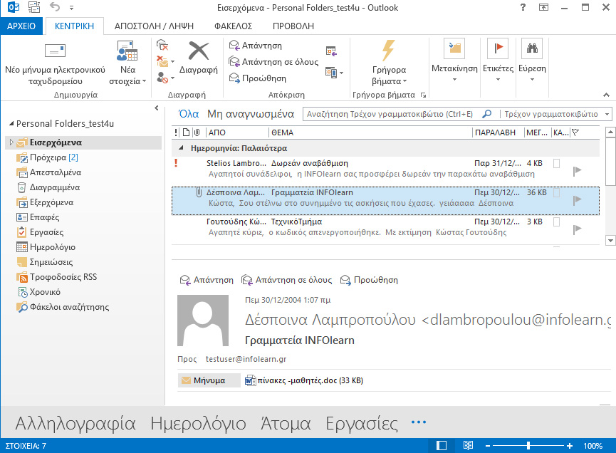Screen dimensions: 616x453
Task: Click the sender's avatar picture in the reading pane
Action: 203,321
